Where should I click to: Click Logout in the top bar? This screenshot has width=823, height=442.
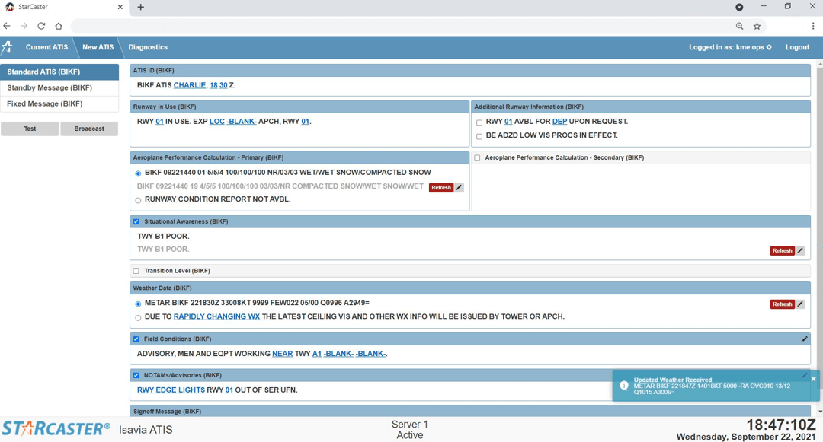click(797, 47)
